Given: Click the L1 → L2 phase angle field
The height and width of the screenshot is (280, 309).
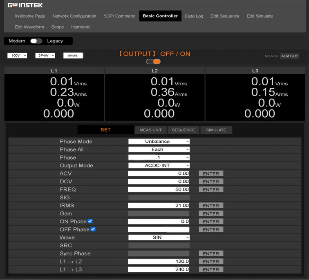Looking at the screenshot, I should 159,262.
